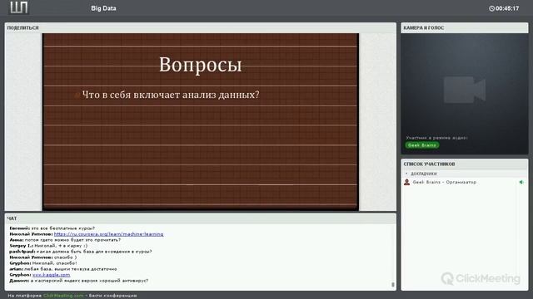
Task: Click the Список участников panel header
Action: pos(465,164)
